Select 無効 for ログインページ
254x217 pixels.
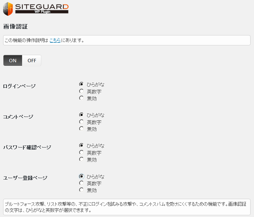pyautogui.click(x=81, y=98)
